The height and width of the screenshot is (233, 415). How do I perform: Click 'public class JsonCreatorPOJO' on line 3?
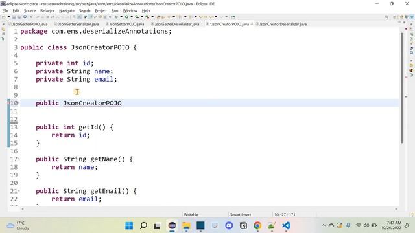pyautogui.click(x=75, y=47)
